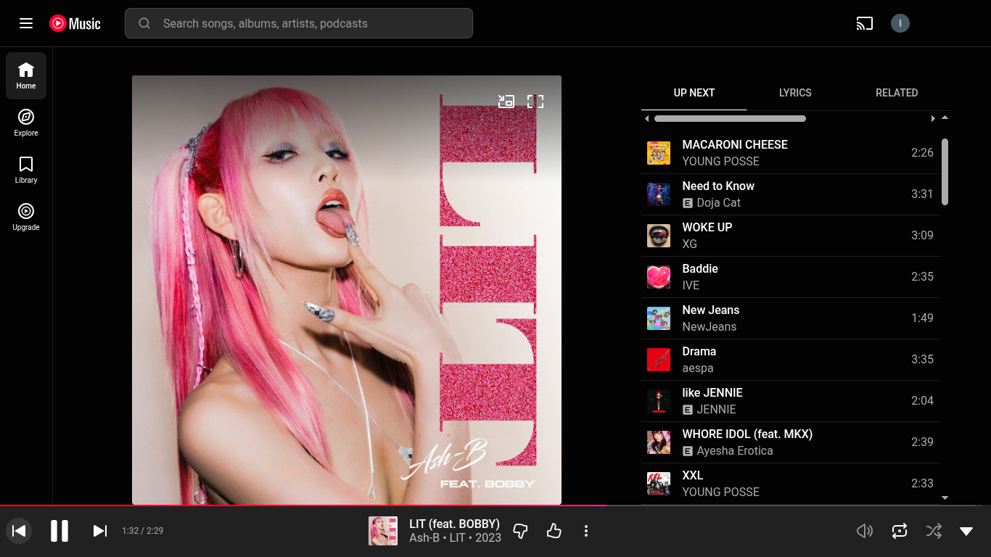Seek using the red playback progress bar

click(495, 505)
